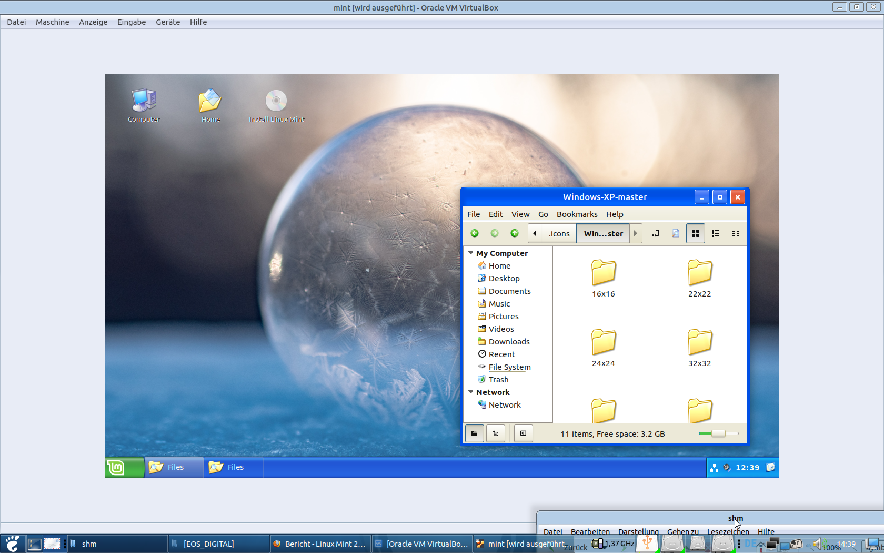The image size is (884, 553).
Task: Switch to the second Files taskbar window
Action: 234,467
